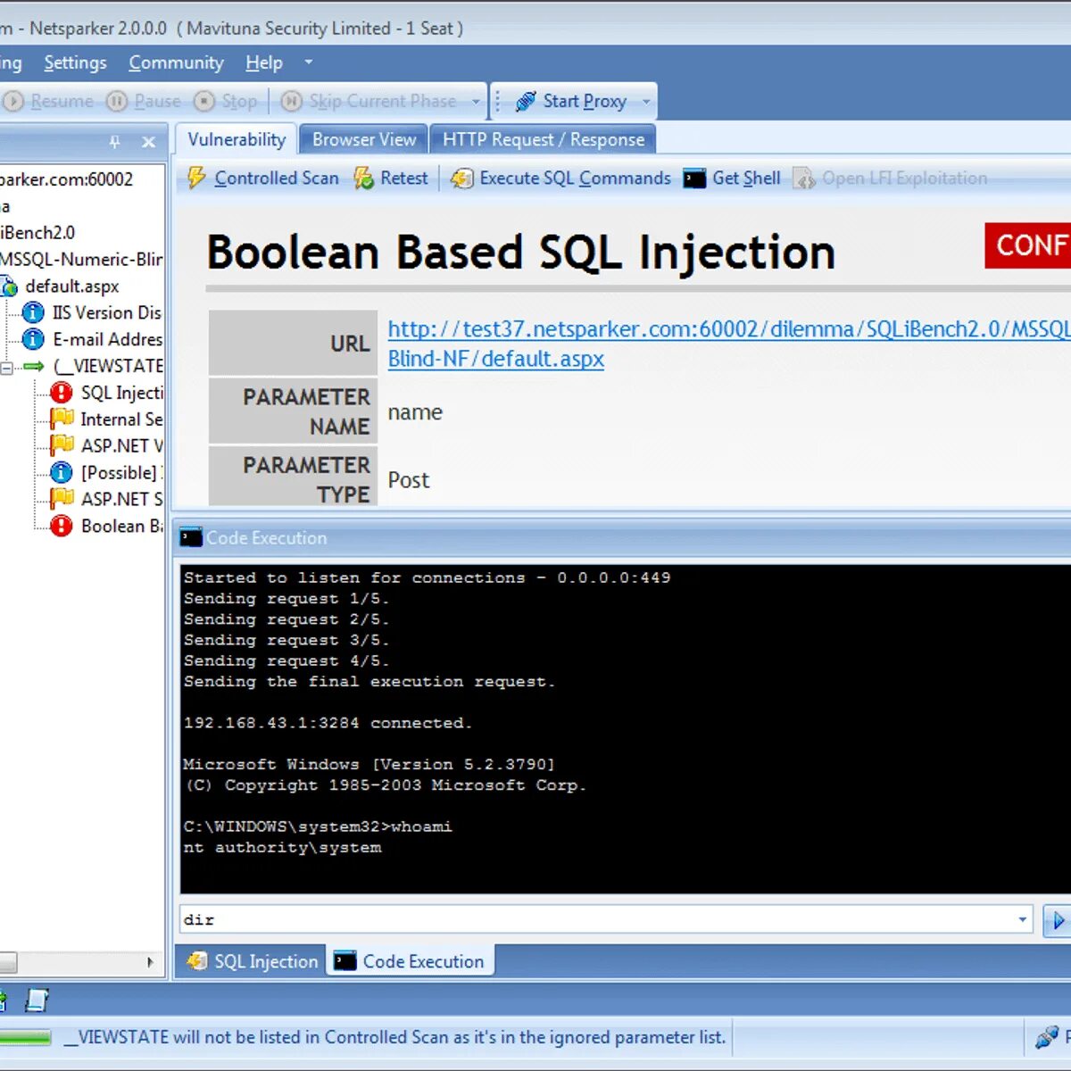Click flag icon beside ASP.NET S
This screenshot has width=1071, height=1071.
pos(61,498)
